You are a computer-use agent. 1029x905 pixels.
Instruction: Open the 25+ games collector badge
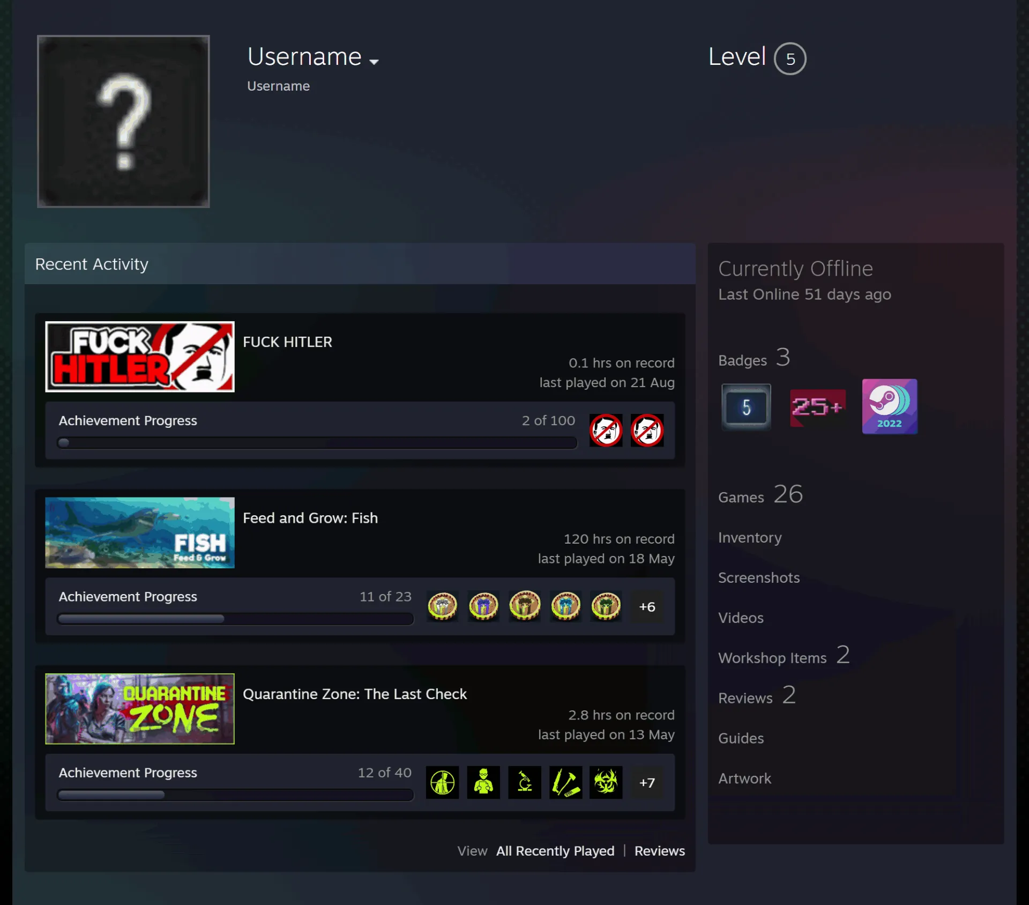(x=818, y=407)
